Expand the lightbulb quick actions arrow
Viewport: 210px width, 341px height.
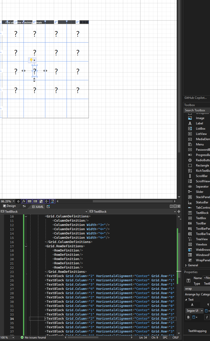35,60
